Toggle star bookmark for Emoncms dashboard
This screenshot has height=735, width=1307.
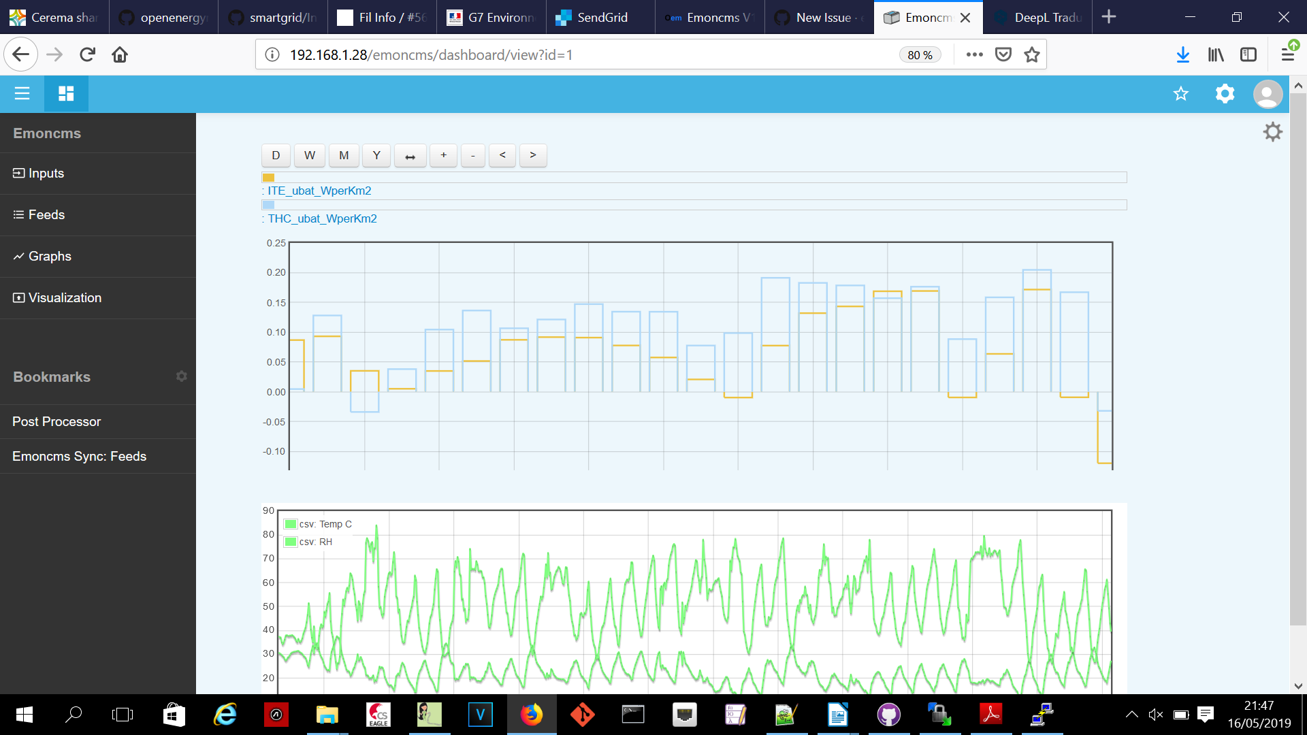pyautogui.click(x=1181, y=94)
